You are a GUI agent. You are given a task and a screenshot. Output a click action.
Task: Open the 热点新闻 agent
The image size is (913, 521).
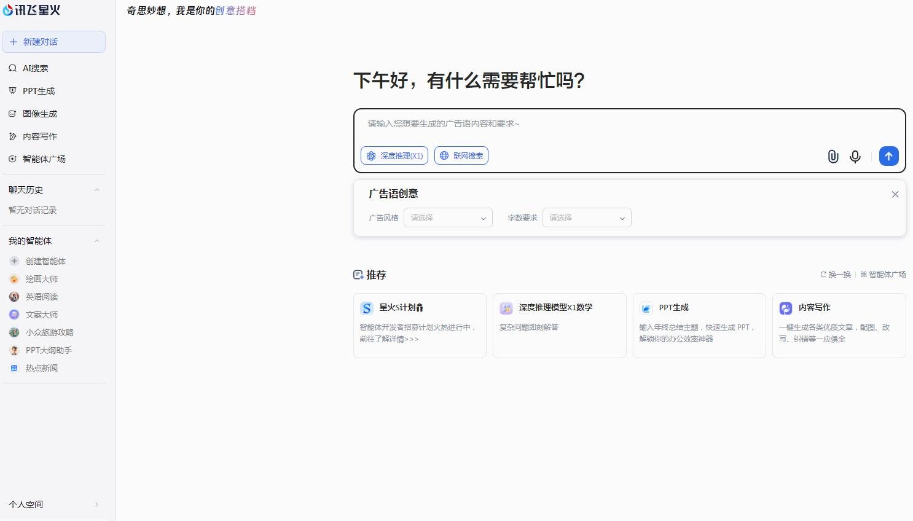pyautogui.click(x=42, y=368)
